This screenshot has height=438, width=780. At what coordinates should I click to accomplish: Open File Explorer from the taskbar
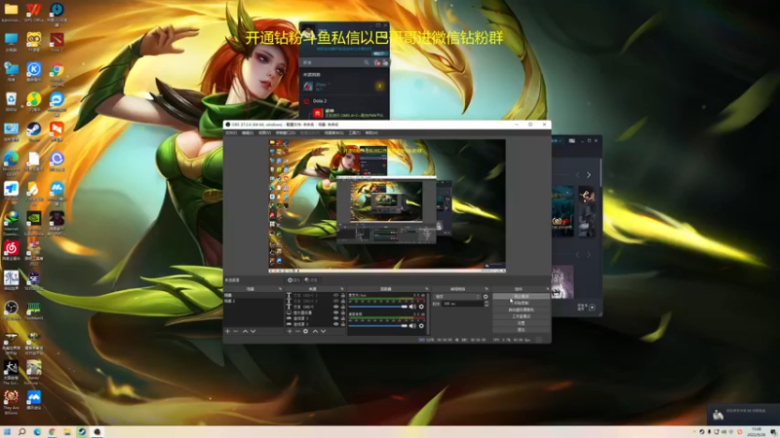tap(66, 432)
